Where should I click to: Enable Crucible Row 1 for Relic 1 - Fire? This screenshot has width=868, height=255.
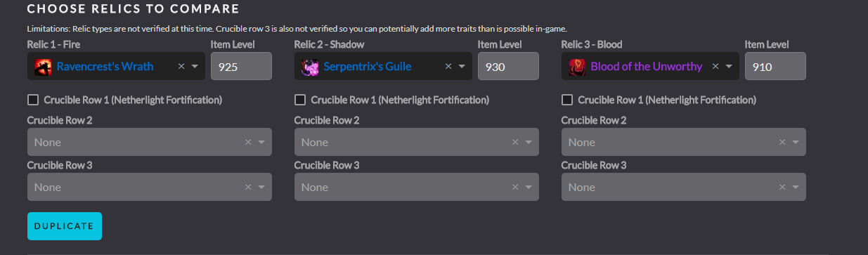(33, 100)
